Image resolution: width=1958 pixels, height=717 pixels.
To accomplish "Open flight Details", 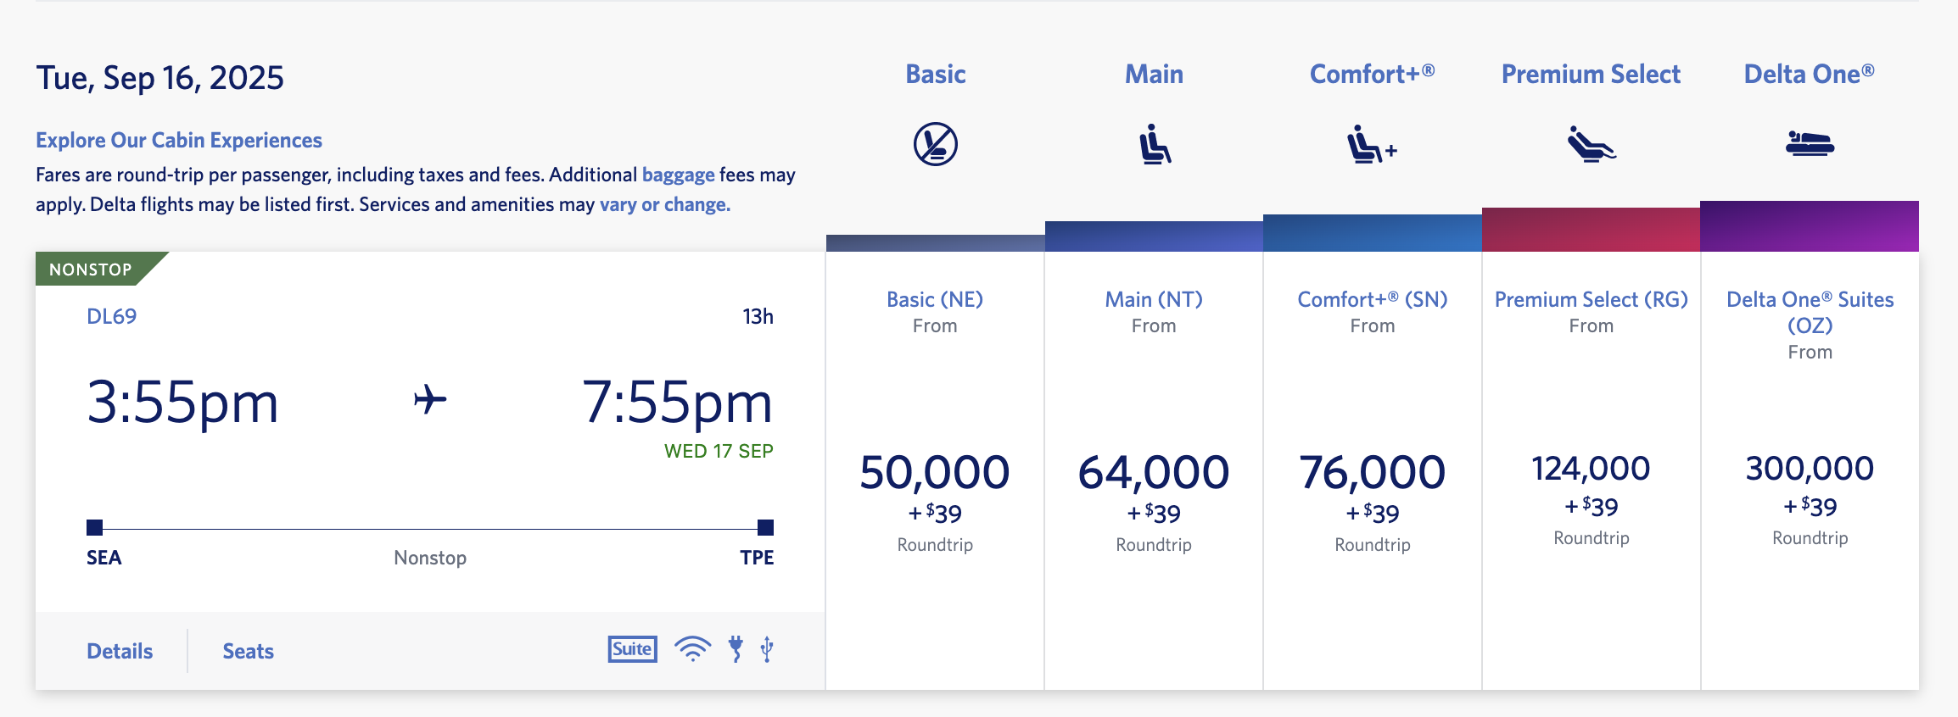I will click(120, 651).
